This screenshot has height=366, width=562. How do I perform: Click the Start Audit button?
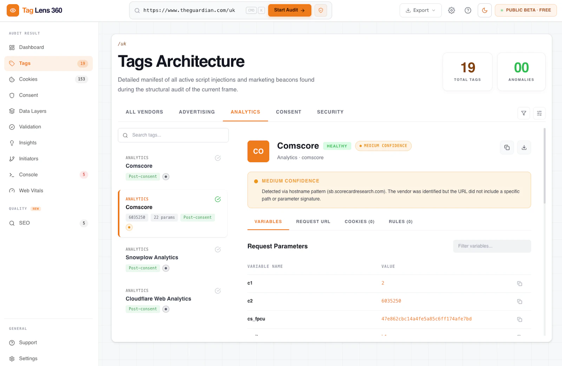290,10
